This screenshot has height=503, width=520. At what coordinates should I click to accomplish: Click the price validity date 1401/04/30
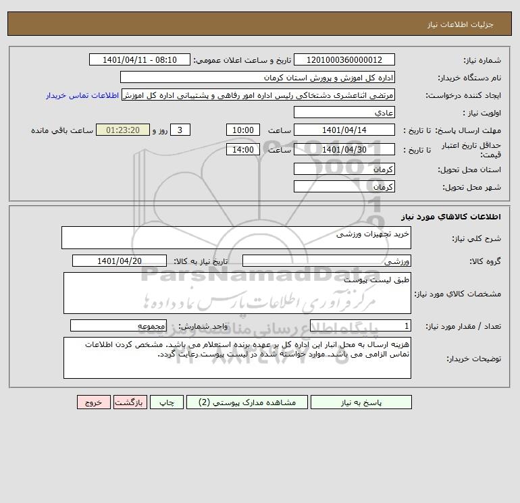coord(344,149)
